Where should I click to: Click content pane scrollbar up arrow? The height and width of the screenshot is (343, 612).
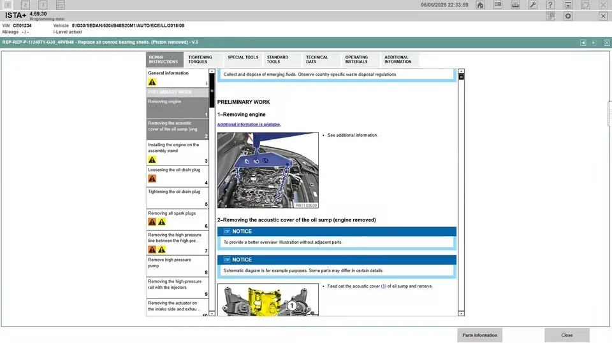[461, 71]
